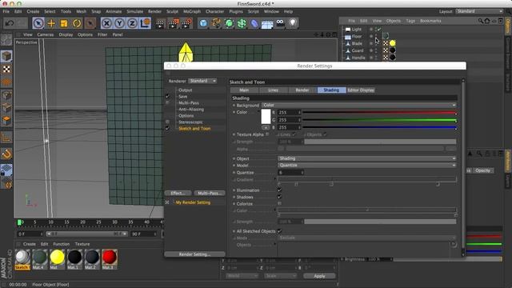Toggle the coordinate system icon
Image resolution: width=512 pixels, height=288 pixels.
(146, 23)
